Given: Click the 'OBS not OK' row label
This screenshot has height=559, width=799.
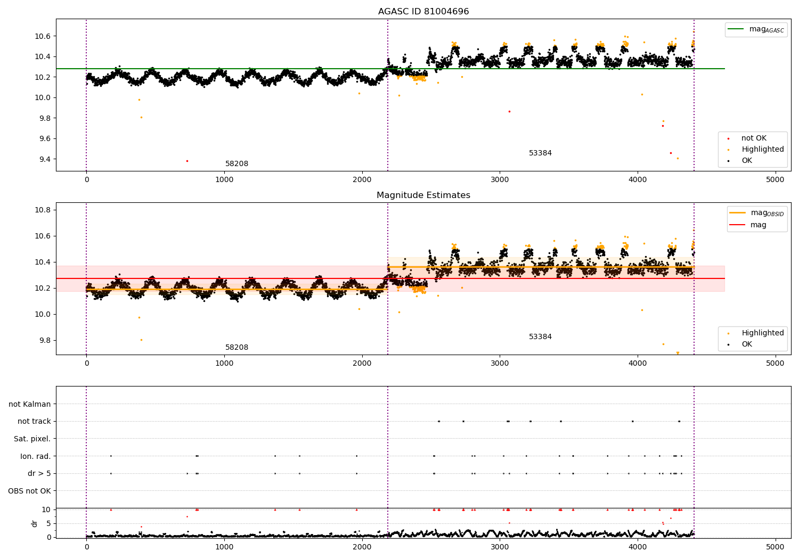Looking at the screenshot, I should pyautogui.click(x=30, y=491).
